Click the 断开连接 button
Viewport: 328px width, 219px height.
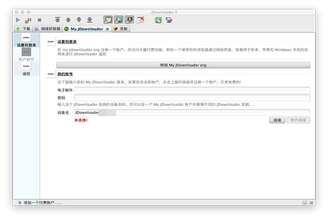click(x=298, y=120)
